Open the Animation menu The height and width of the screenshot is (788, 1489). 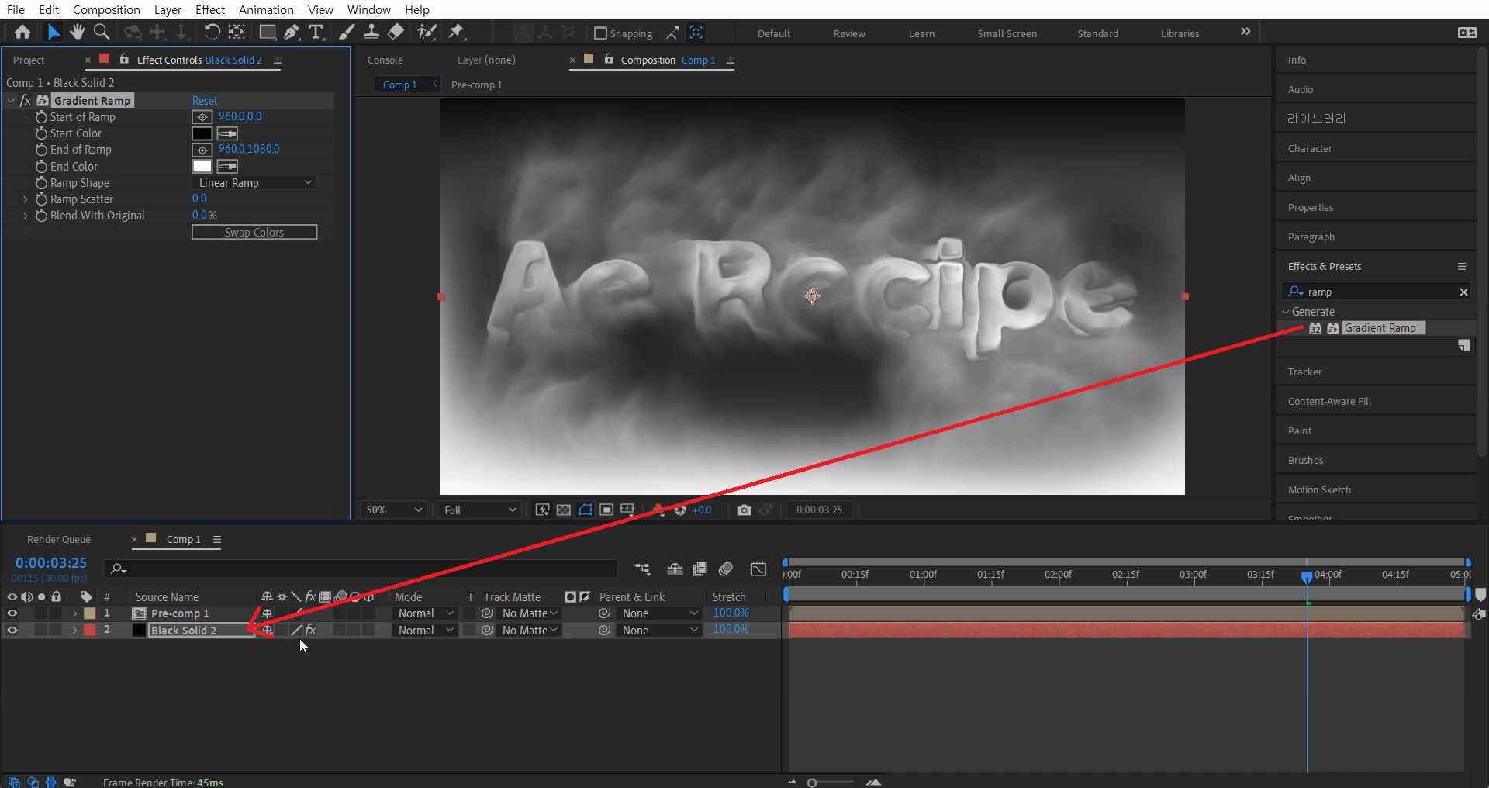(x=266, y=9)
